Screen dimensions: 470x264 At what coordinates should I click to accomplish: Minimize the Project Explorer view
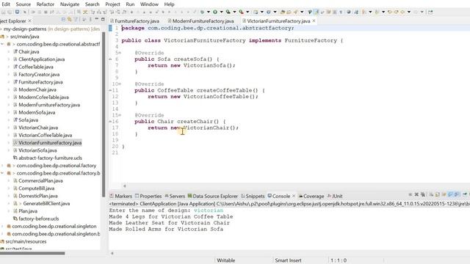coord(96,19)
